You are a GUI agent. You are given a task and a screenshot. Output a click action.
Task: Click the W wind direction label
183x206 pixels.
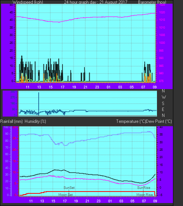(164, 97)
